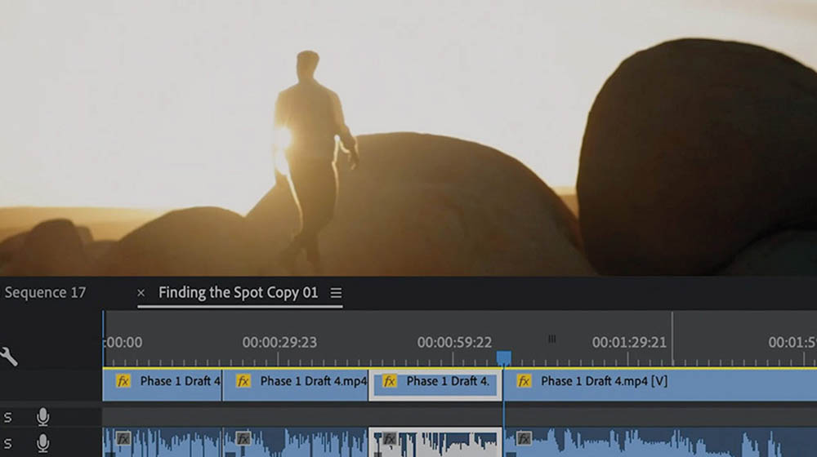Click the 00:00:59:22 timecode on ruler
Screen dimensions: 817x457
point(454,342)
